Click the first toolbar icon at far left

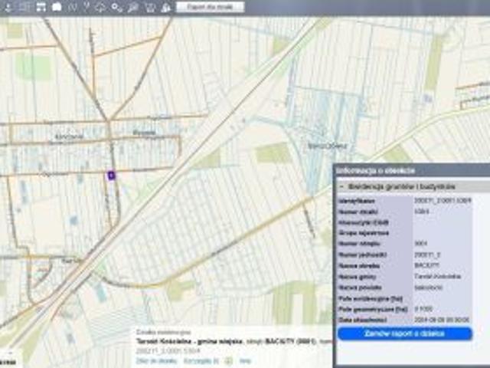click(8, 7)
